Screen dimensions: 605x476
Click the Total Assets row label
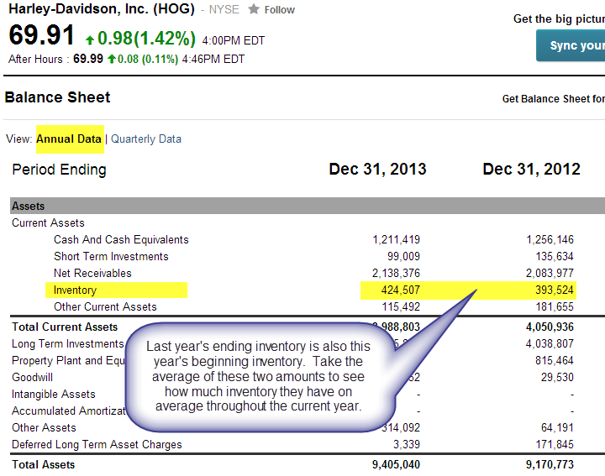pos(43,465)
